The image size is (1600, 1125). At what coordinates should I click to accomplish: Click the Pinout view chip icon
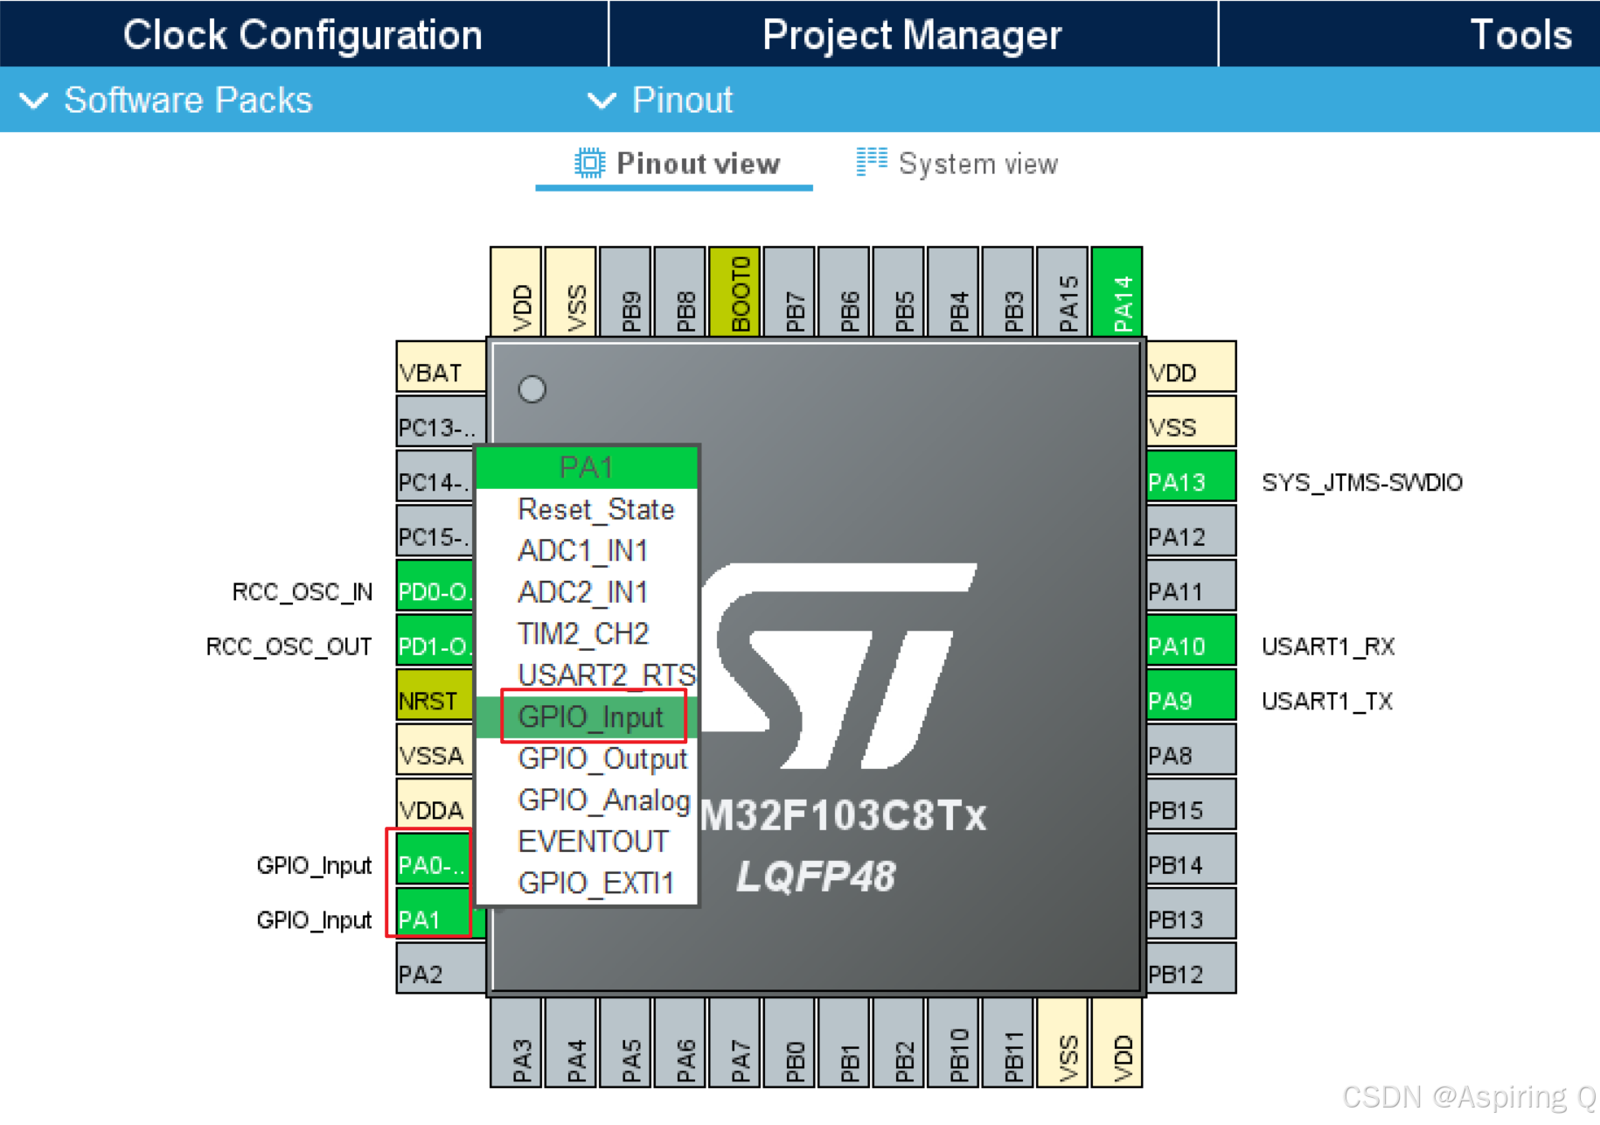click(x=589, y=164)
